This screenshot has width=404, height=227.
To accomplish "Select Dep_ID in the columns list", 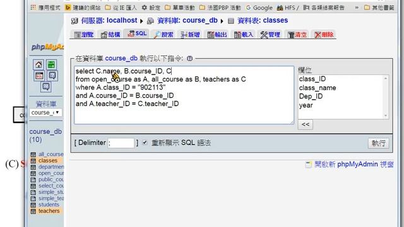I will click(x=311, y=96).
